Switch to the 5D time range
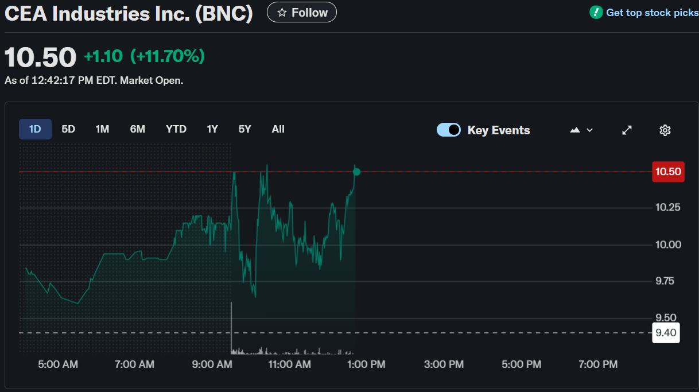The image size is (699, 392). point(68,129)
